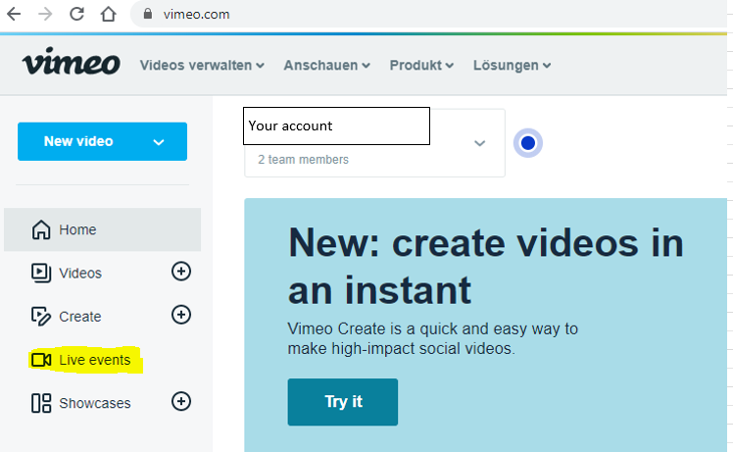
Task: Click the Vimeo logo
Action: tap(71, 65)
